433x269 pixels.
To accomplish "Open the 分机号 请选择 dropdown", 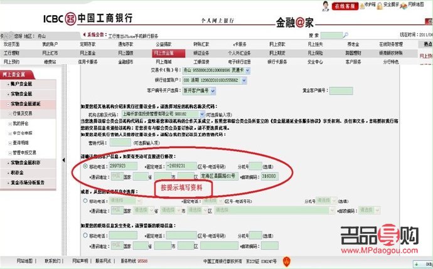I will (x=334, y=201).
